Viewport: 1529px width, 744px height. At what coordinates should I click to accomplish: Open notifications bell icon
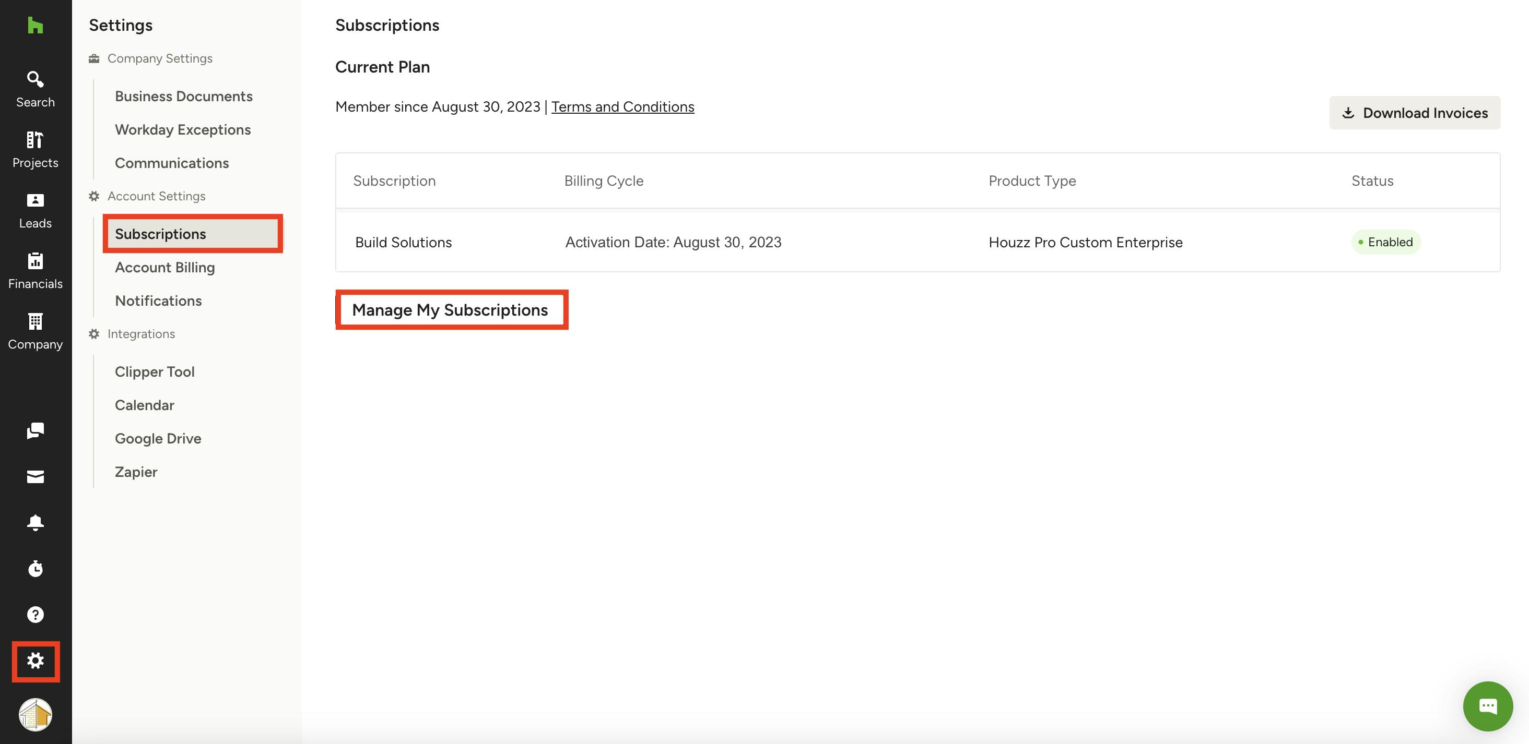(35, 522)
